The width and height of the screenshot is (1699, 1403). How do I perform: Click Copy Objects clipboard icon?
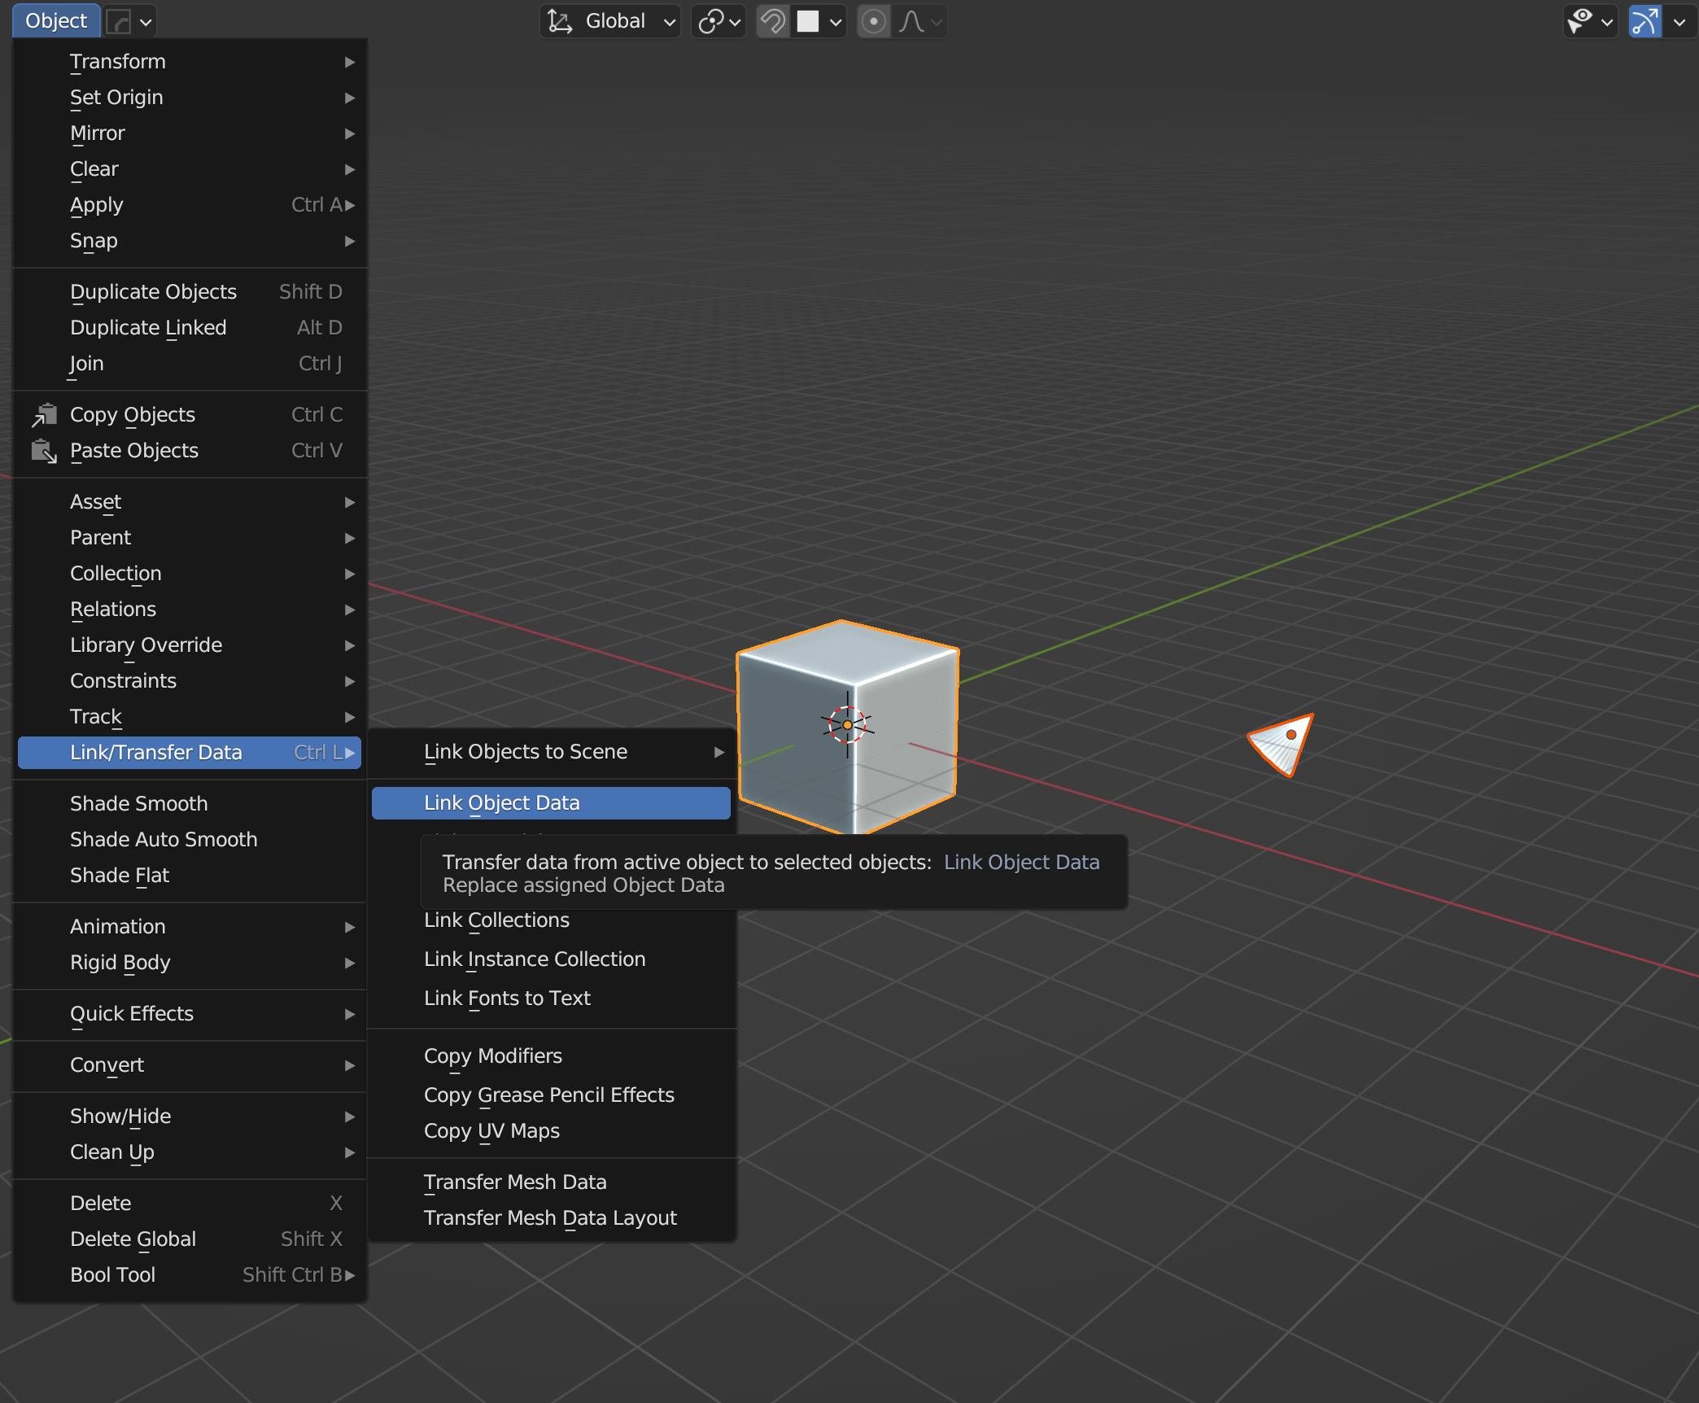tap(44, 415)
